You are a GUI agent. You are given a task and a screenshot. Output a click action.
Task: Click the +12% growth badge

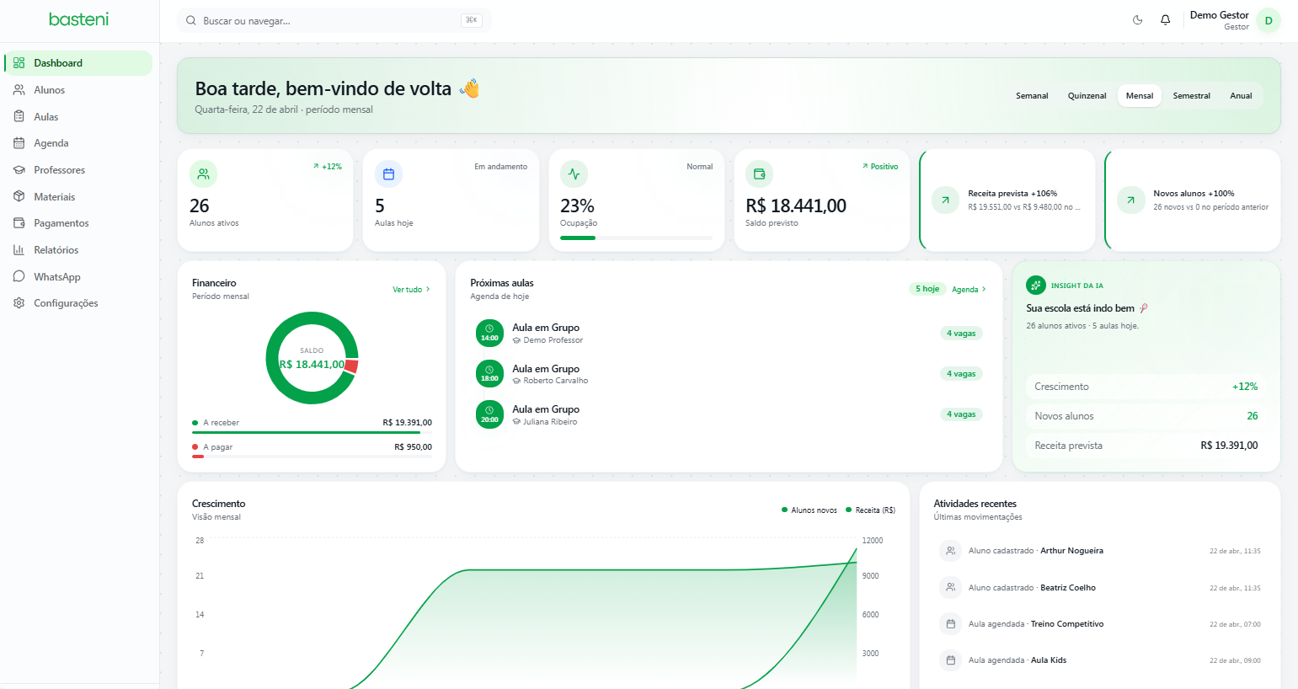click(328, 167)
